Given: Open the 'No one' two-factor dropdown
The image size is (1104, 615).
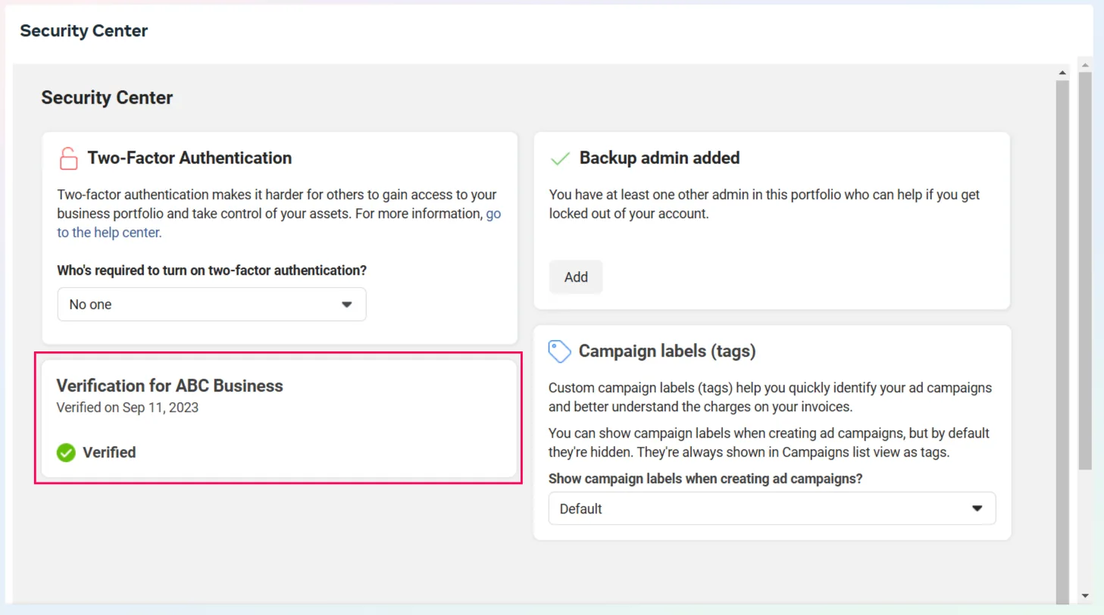Looking at the screenshot, I should pos(211,304).
